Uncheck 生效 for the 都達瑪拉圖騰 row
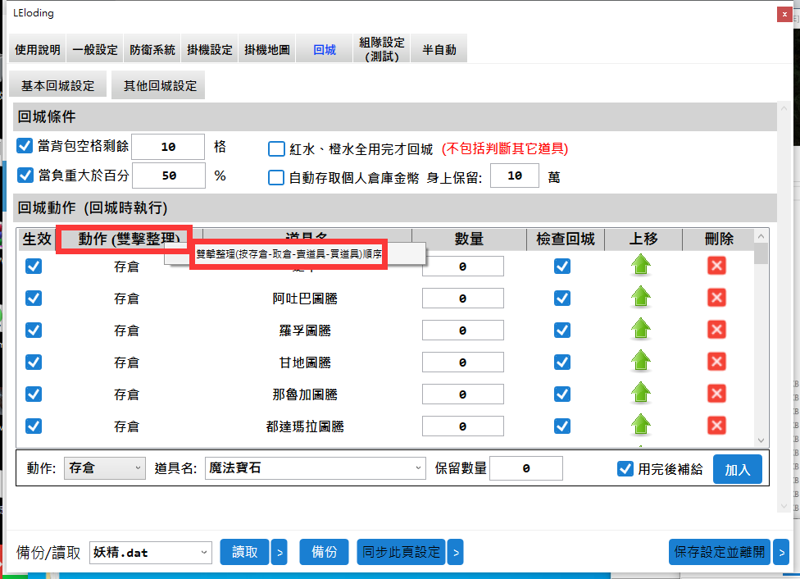 tap(34, 426)
